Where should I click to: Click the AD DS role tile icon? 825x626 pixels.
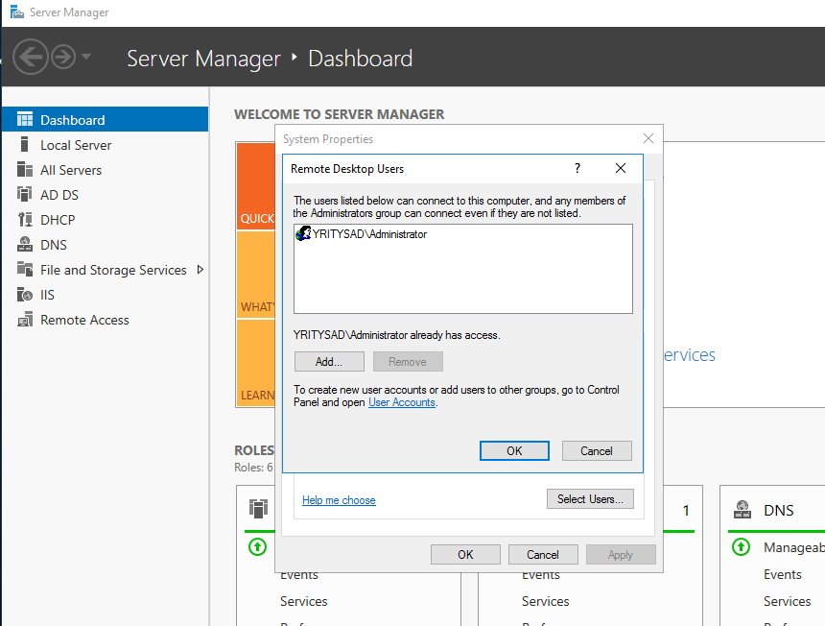[258, 508]
